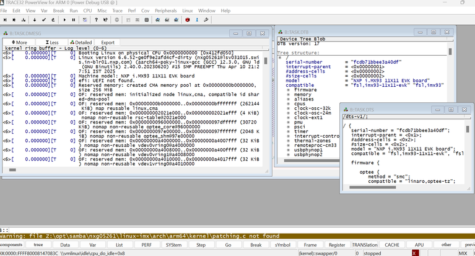This screenshot has height=256, width=475.
Task: Click the down-arrow Return toolbar icon
Action: tap(35, 20)
